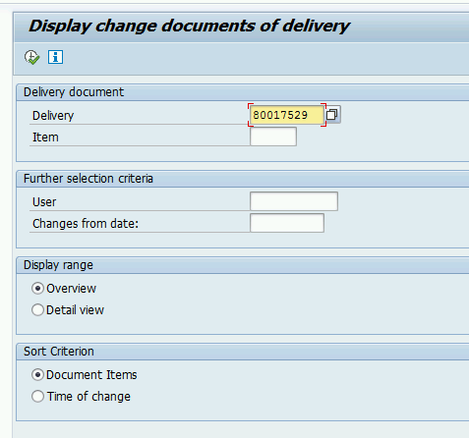The width and height of the screenshot is (469, 438).
Task: Click the 'Changes from date:' label
Action: [86, 224]
